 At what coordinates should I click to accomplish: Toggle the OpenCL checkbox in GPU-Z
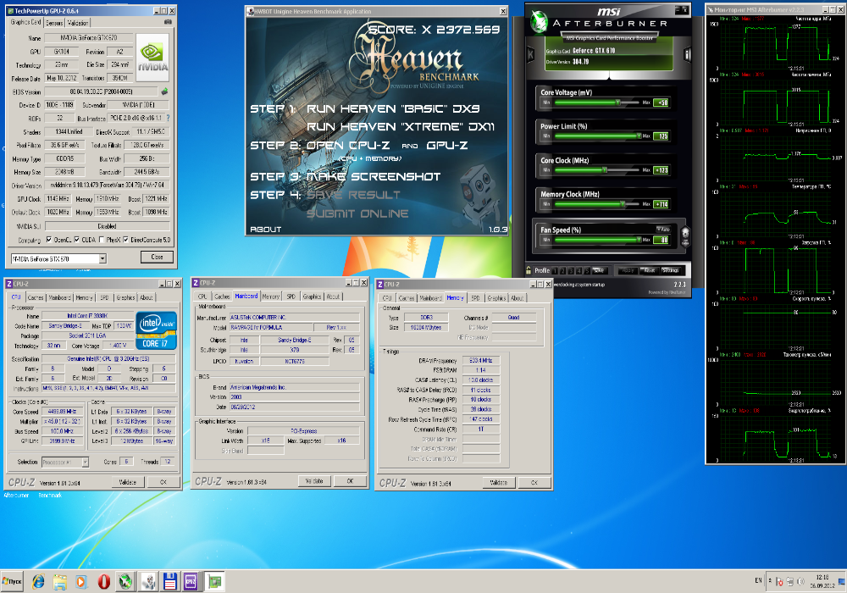click(x=49, y=240)
